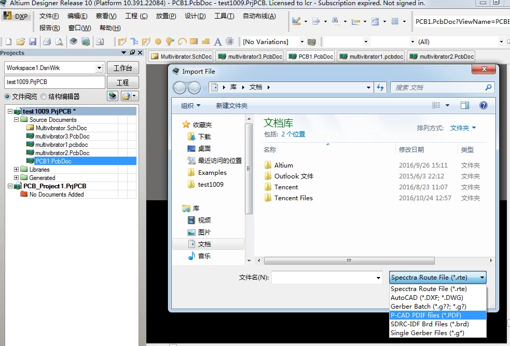Open the 文件(F) menu
510x346 pixels.
coord(49,16)
